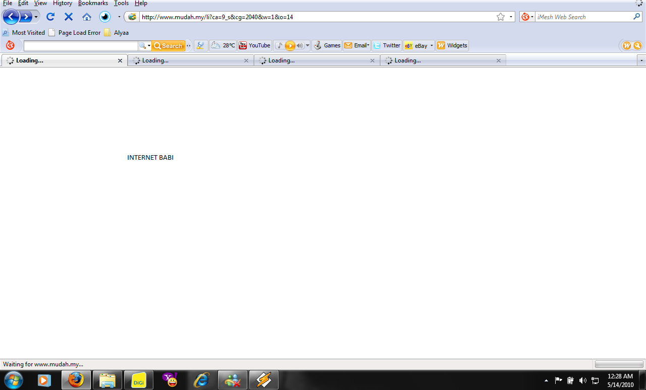
Task: Select the first Loading tab
Action: [x=65, y=60]
